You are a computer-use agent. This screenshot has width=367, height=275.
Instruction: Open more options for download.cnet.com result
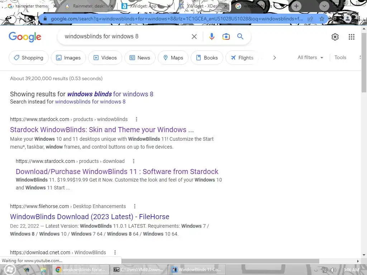115,252
